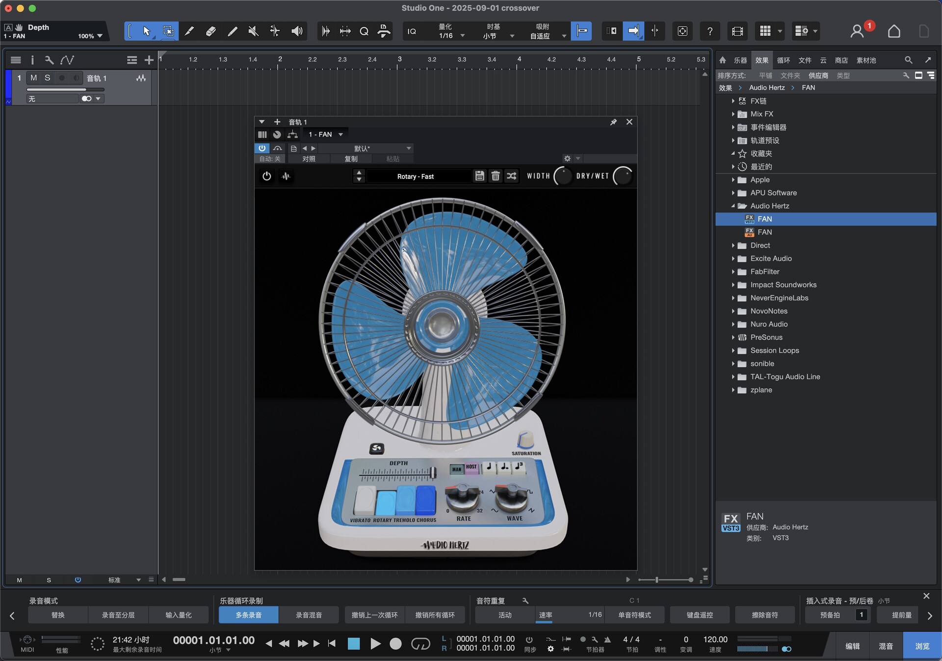
Task: Add a new track plus icon
Action: coord(149,60)
